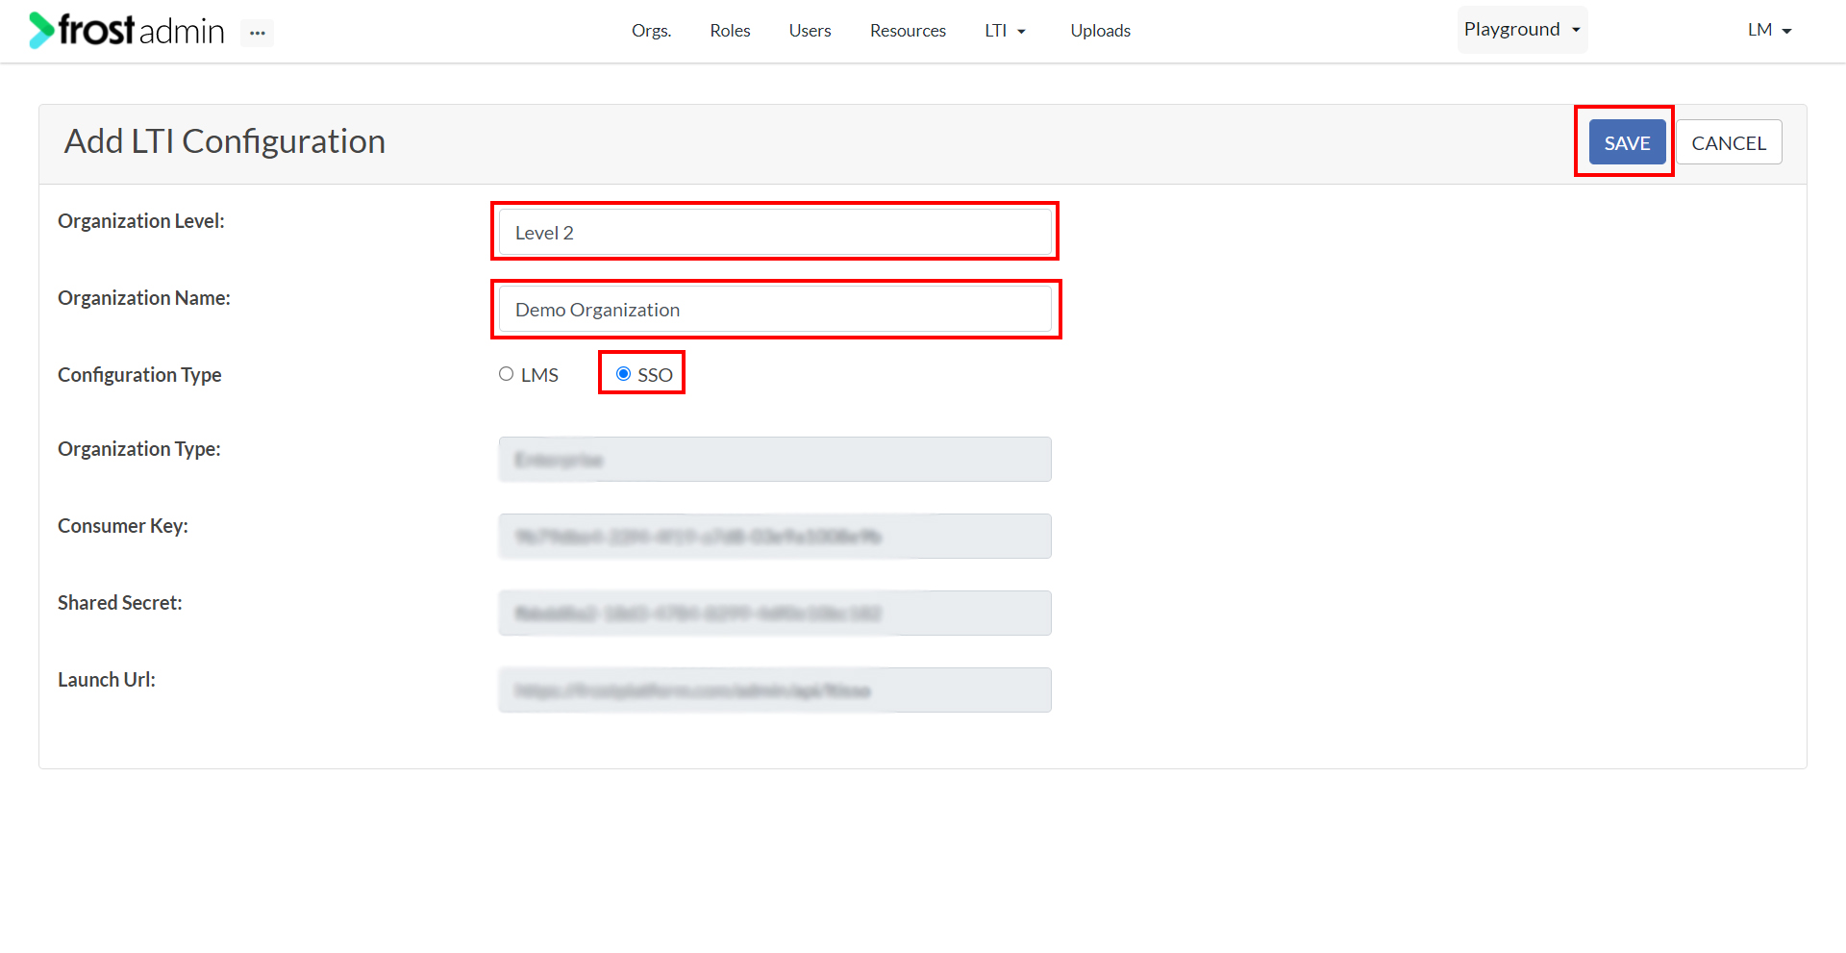The width and height of the screenshot is (1846, 953).
Task: Click the Organization Level field showing Level 2
Action: tap(774, 232)
